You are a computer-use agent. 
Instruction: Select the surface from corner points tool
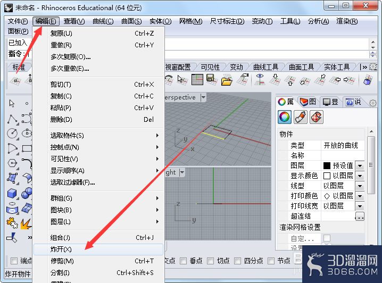point(12,178)
